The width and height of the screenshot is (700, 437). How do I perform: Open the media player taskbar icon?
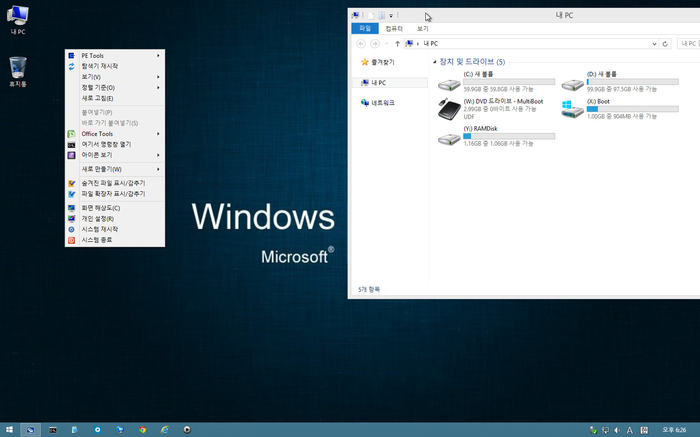[187, 430]
